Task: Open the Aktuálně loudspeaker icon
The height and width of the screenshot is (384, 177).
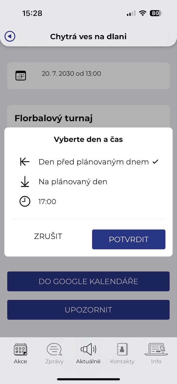Action: click(x=88, y=349)
